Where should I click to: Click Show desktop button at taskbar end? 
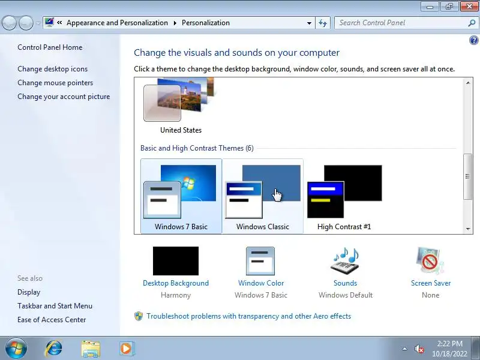tap(476, 349)
